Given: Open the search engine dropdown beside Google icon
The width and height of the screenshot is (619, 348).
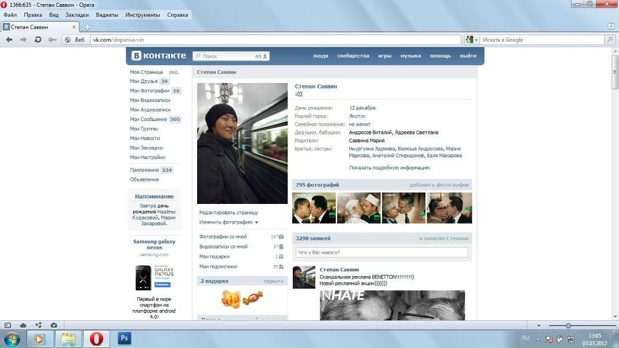Looking at the screenshot, I should pos(476,39).
